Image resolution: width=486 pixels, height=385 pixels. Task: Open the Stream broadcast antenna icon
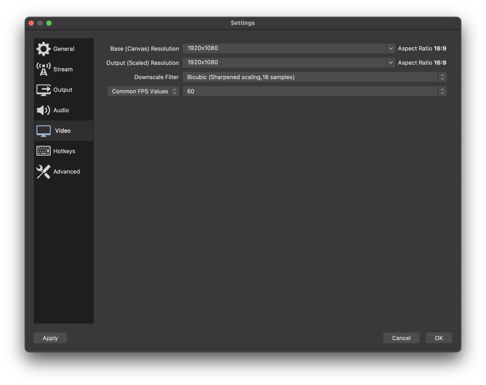tap(43, 69)
